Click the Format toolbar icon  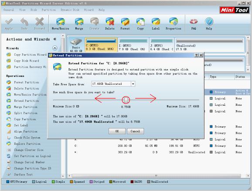[x=125, y=24]
